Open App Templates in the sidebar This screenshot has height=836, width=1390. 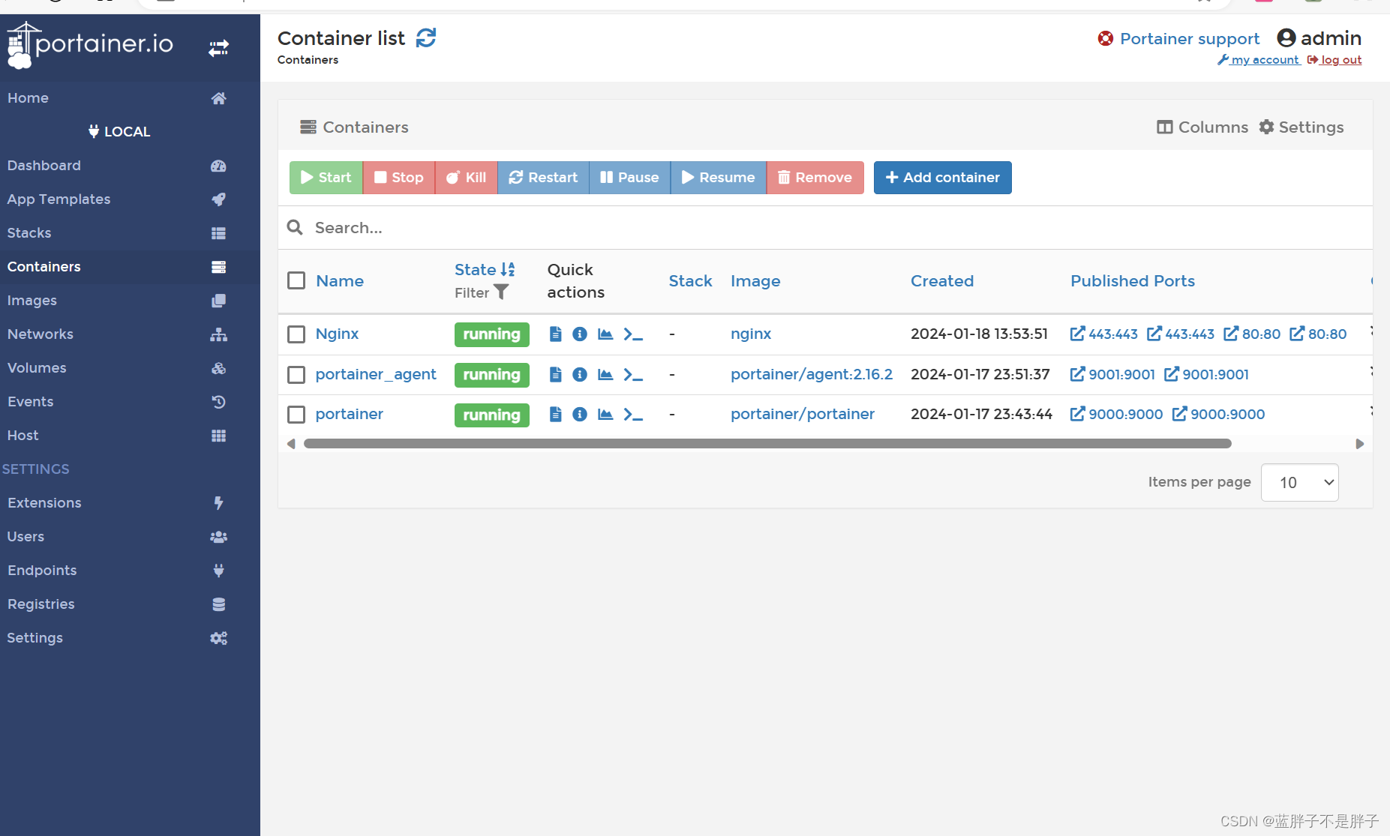coord(130,199)
